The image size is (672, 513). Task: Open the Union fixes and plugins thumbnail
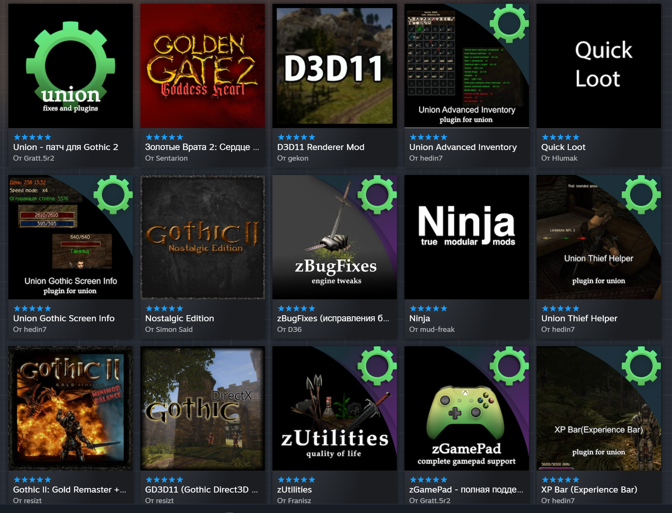[x=71, y=66]
